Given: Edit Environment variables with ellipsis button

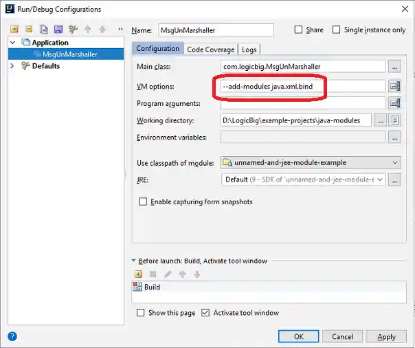Looking at the screenshot, I should pos(394,137).
